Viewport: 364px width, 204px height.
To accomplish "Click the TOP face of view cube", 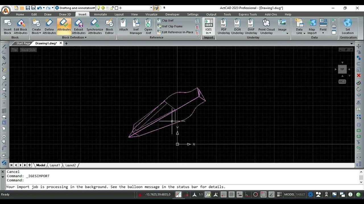I will [x=342, y=69].
